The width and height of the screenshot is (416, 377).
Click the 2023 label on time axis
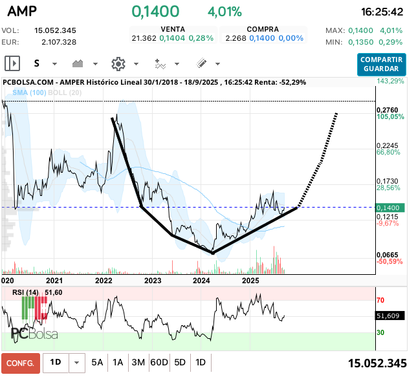[x=153, y=281]
